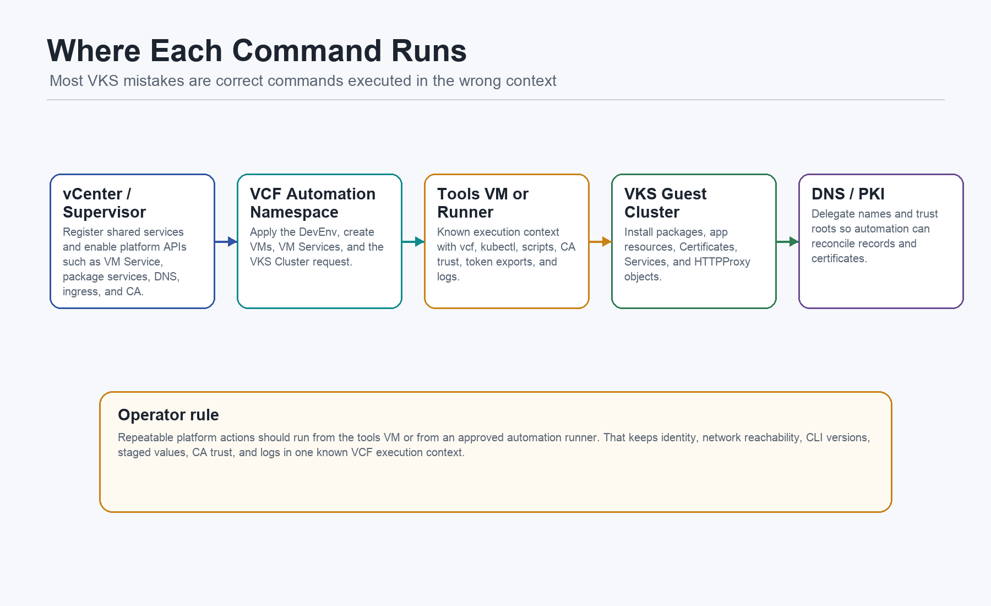Select the 'Where Each Command Runs' title
Viewport: 991px width, 606px height.
click(257, 51)
